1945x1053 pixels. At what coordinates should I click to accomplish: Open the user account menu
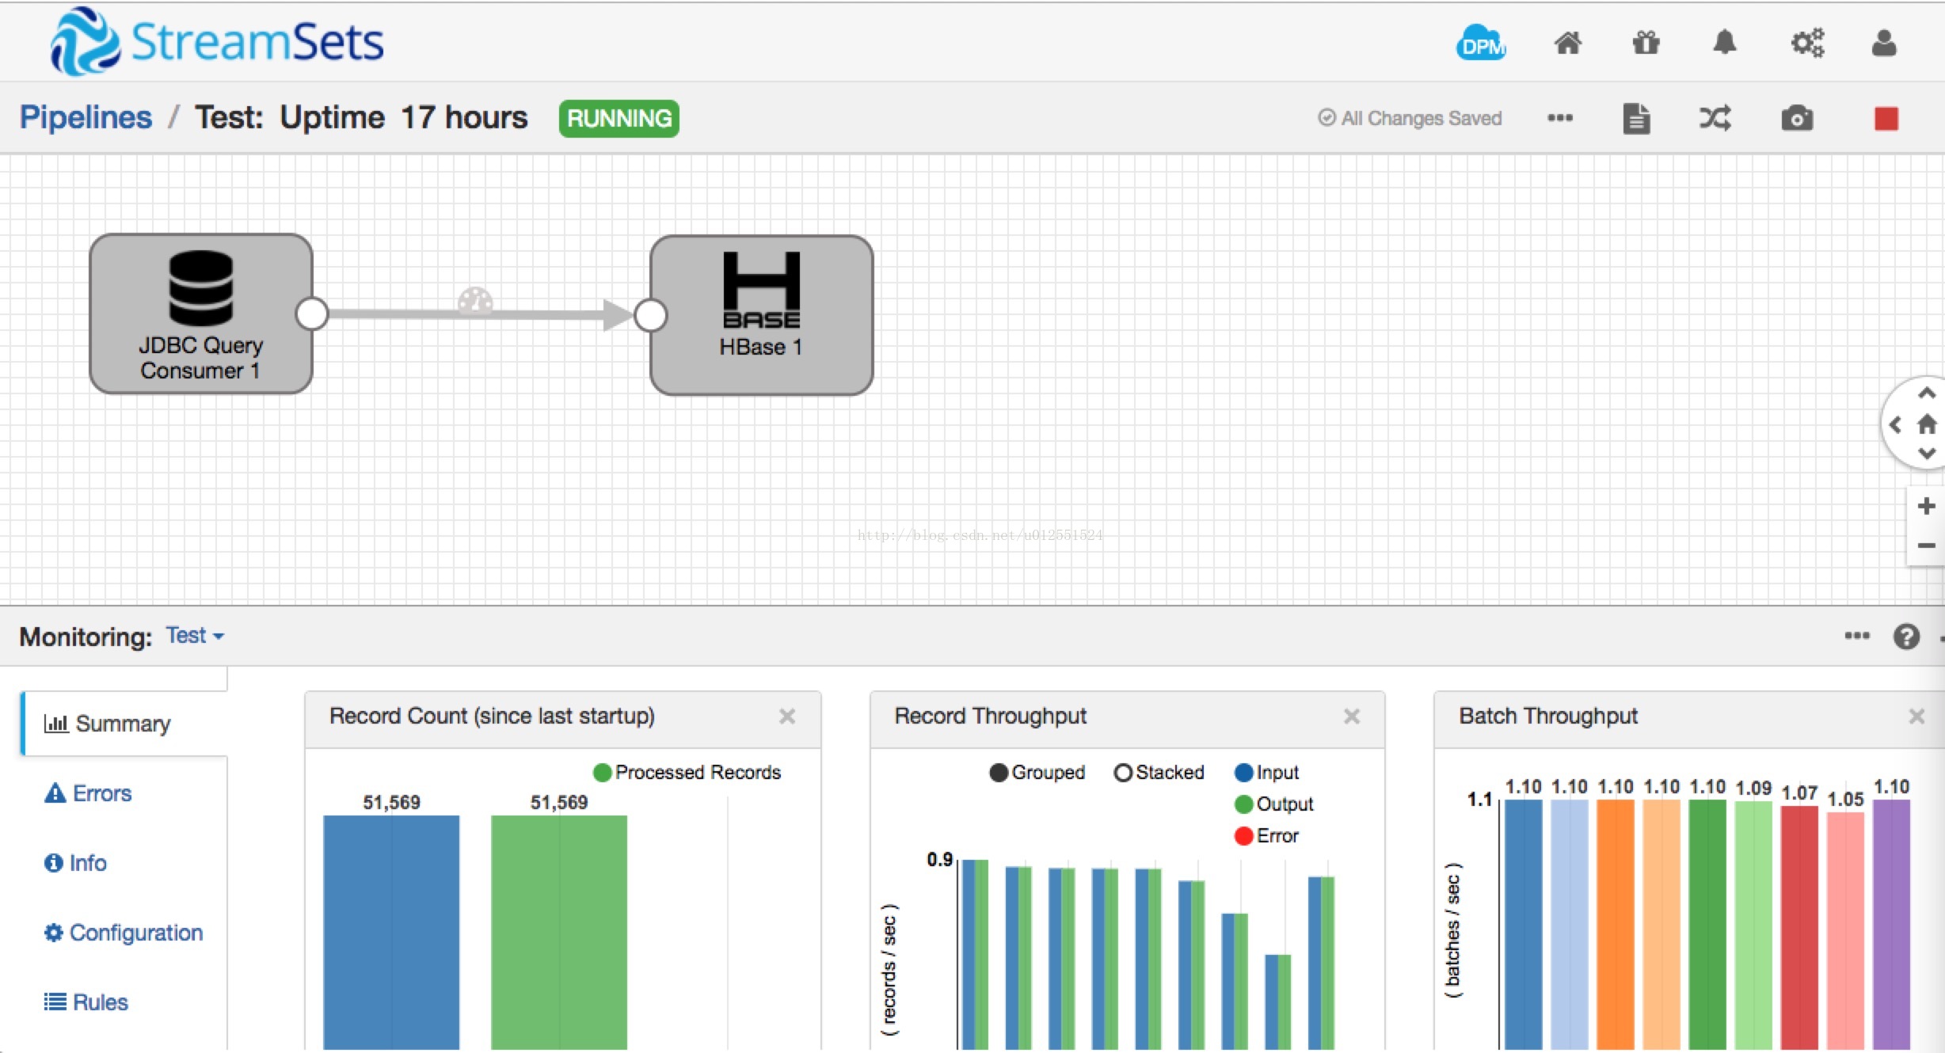[1884, 43]
